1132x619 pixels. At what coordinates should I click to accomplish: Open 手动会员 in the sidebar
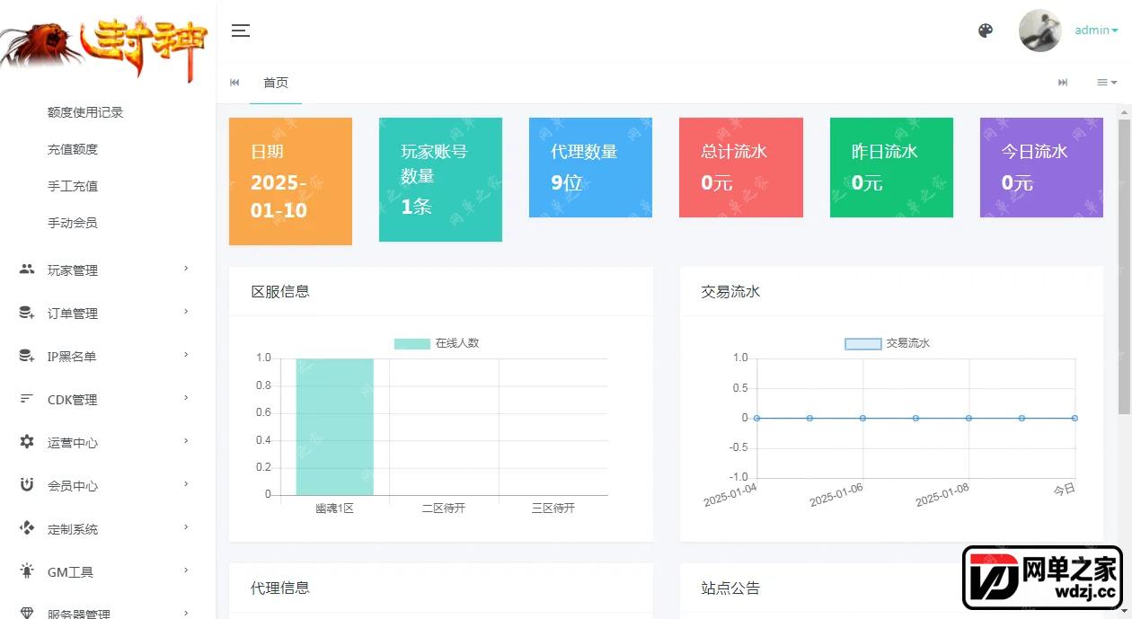tap(73, 223)
